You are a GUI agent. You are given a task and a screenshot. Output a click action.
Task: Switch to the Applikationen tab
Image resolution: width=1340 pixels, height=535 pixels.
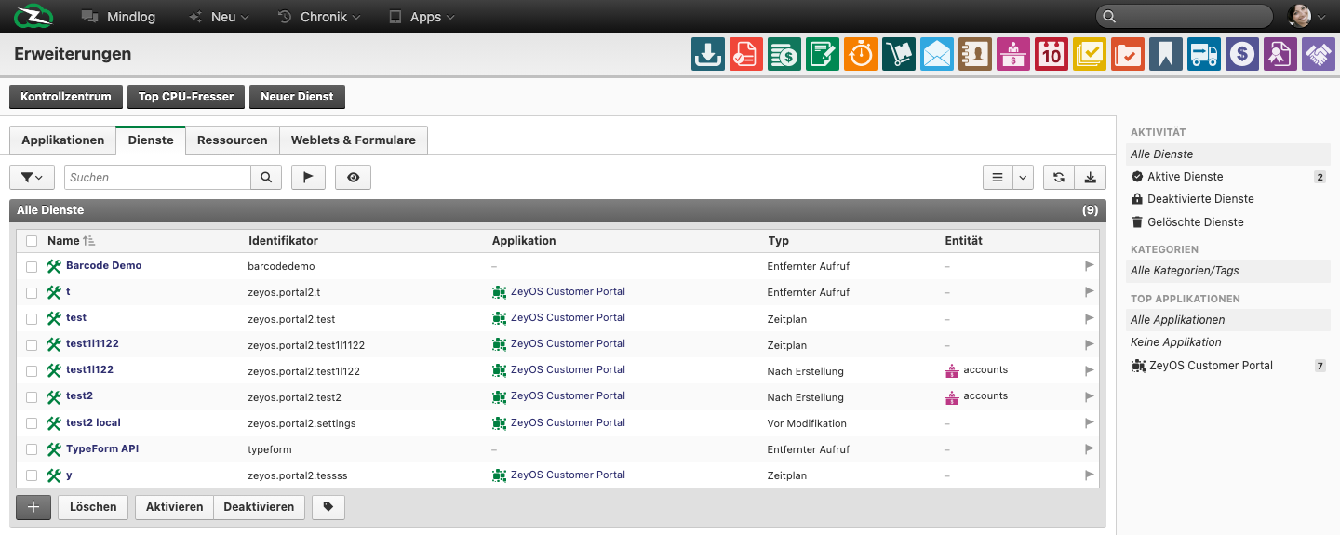pos(63,140)
